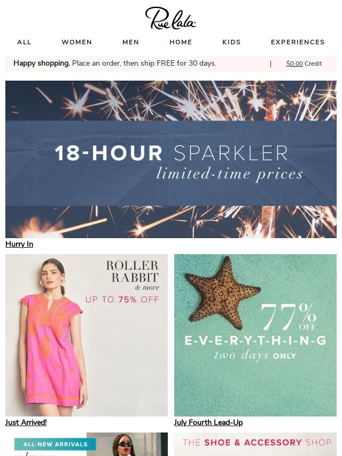This screenshot has height=456, width=342.
Task: Open the All-New Arrivals promo image
Action: [87, 444]
